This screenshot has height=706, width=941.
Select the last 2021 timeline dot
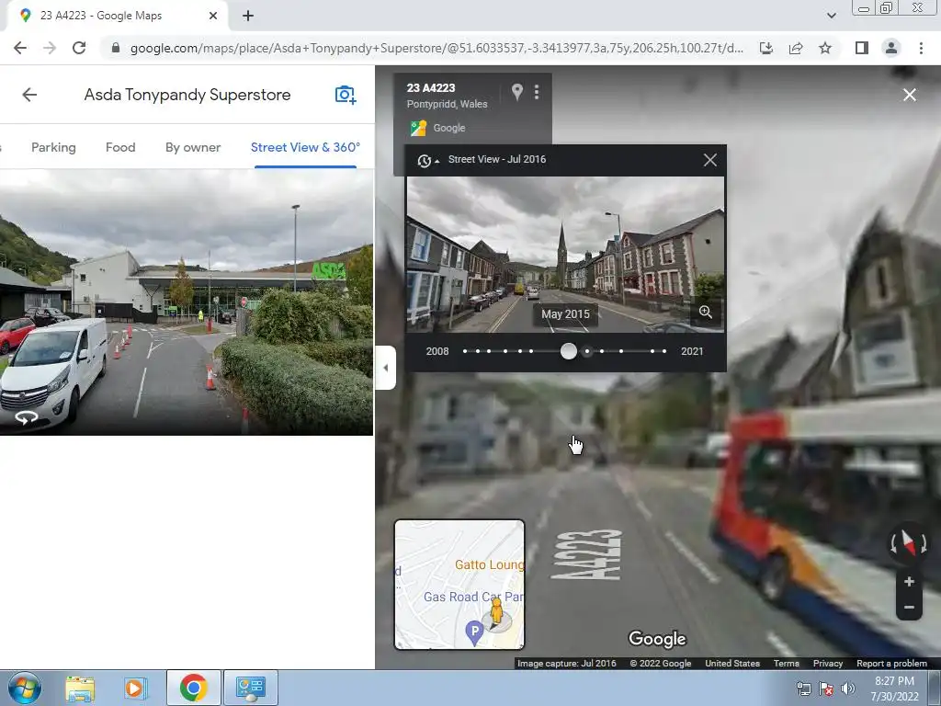coord(664,351)
